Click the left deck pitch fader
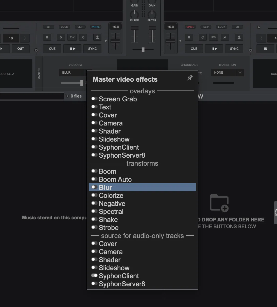Image resolution: width=277 pixels, height=307 pixels. pyautogui.click(x=115, y=41)
